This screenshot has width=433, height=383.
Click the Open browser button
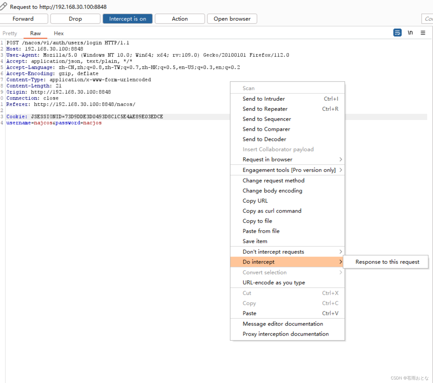pyautogui.click(x=232, y=19)
